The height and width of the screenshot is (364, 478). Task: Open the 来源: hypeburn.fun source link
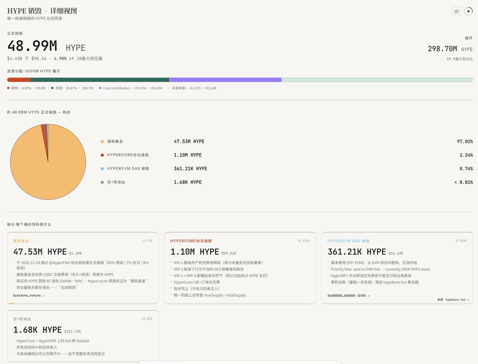point(453,299)
